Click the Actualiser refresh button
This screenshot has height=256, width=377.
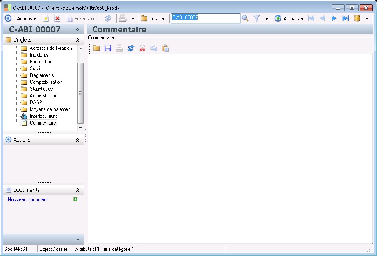289,19
